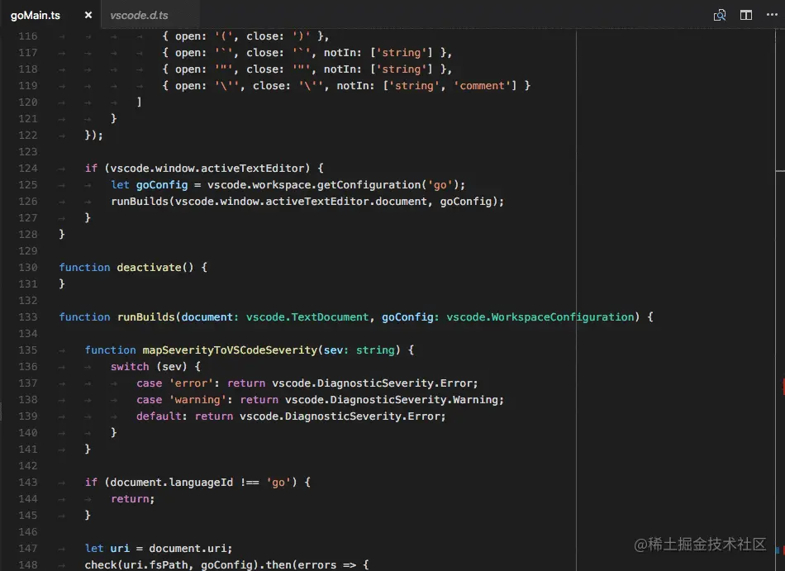The image size is (785, 571).
Task: Open the more actions ellipsis menu
Action: tap(772, 15)
